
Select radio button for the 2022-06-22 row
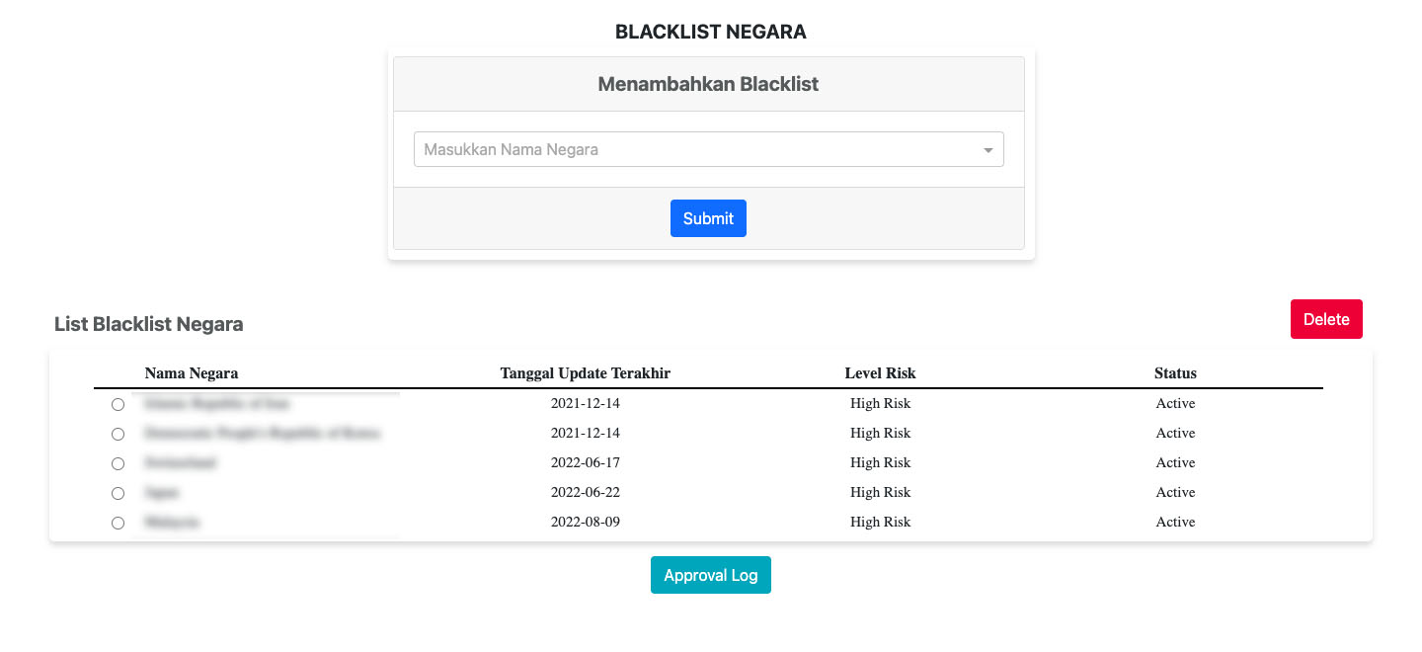coord(118,493)
